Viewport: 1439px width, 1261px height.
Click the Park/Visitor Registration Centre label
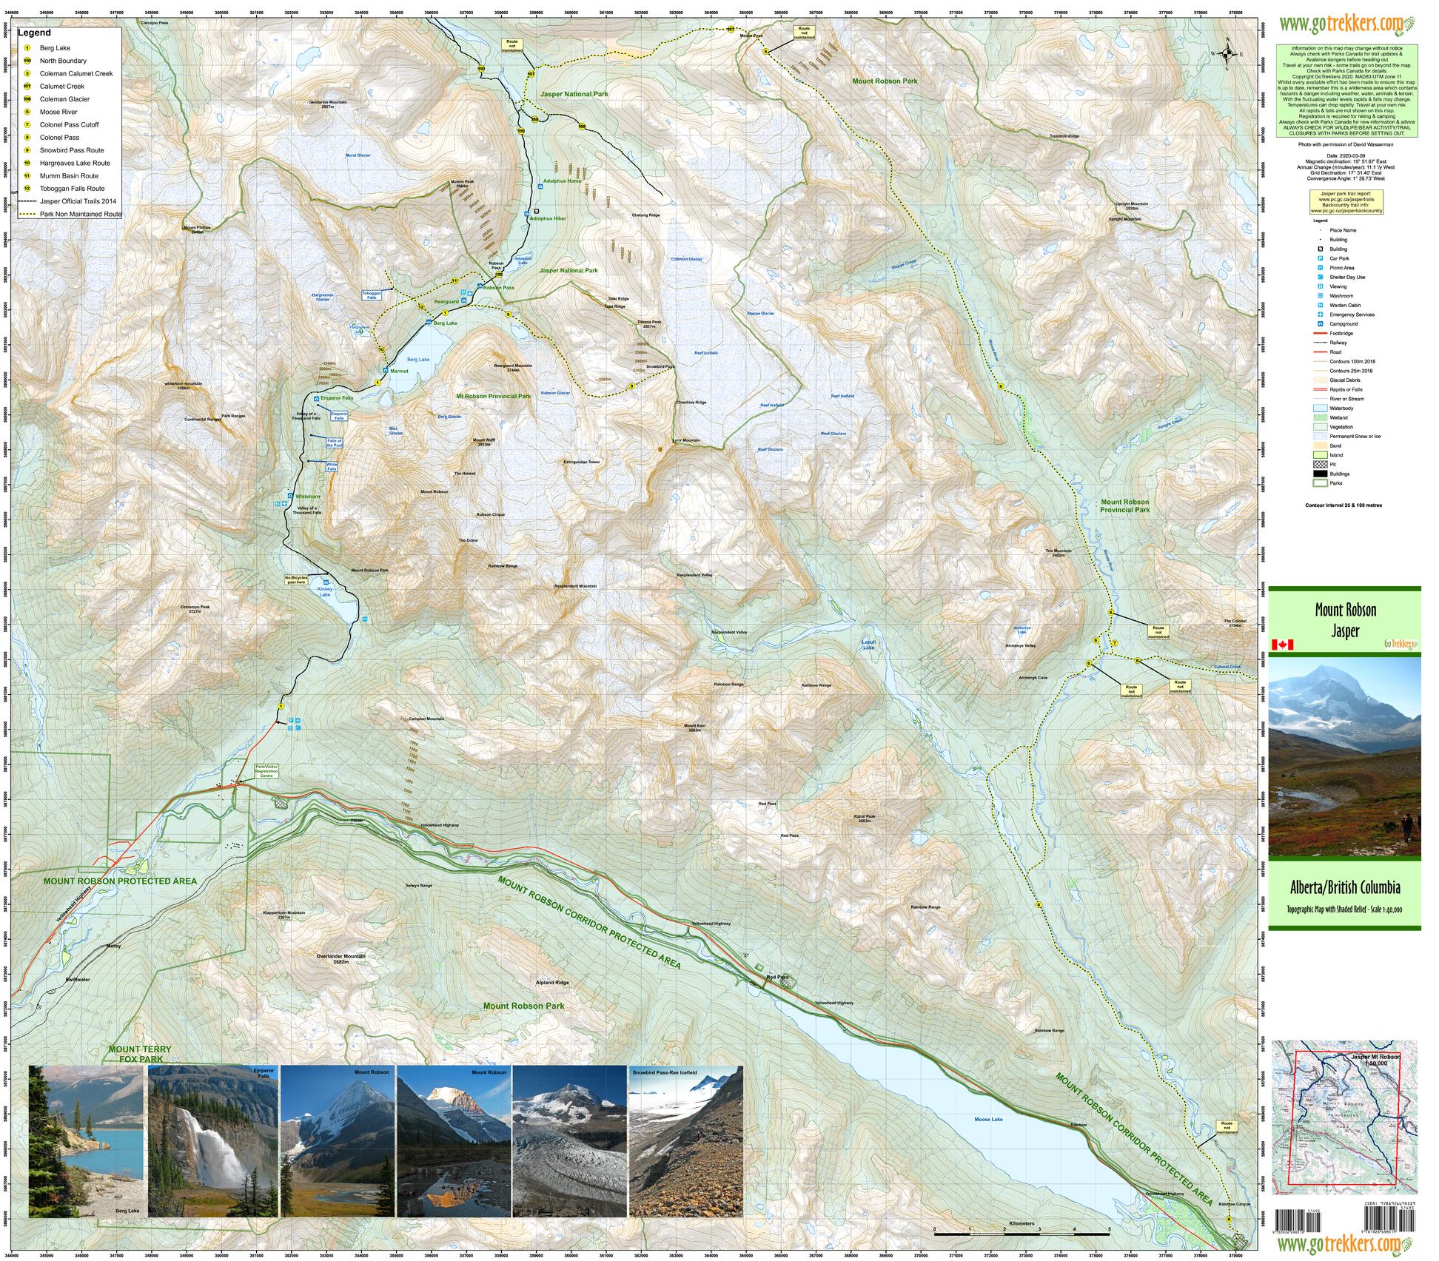coord(266,771)
